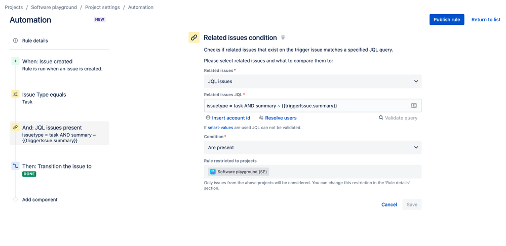Click the link icon for JQL issues present
506x246 pixels.
click(15, 128)
